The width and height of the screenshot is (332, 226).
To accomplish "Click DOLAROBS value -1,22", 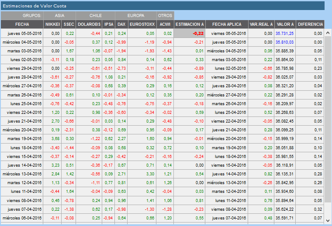I will coord(95,139).
